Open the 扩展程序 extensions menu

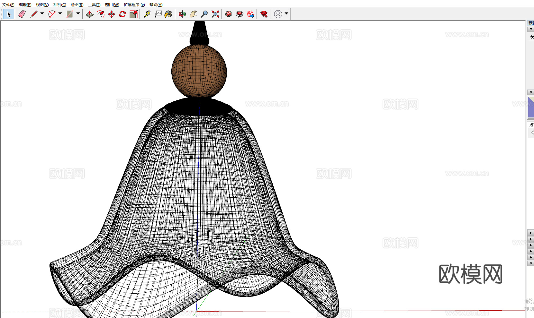134,4
